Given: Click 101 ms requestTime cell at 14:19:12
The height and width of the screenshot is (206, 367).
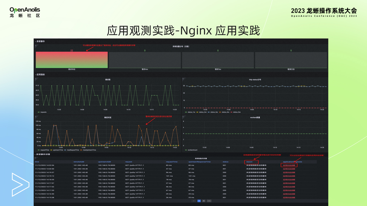Looking at the screenshot, I should coord(169,176).
